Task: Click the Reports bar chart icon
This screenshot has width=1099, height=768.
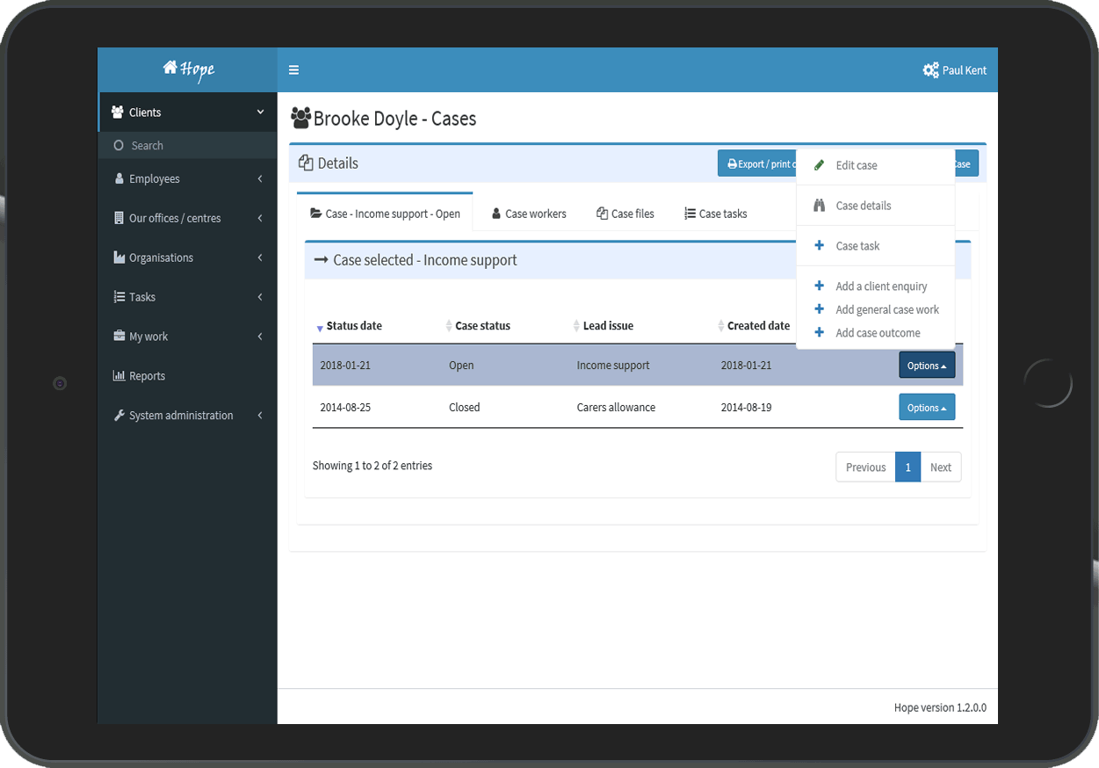Action: pyautogui.click(x=119, y=376)
